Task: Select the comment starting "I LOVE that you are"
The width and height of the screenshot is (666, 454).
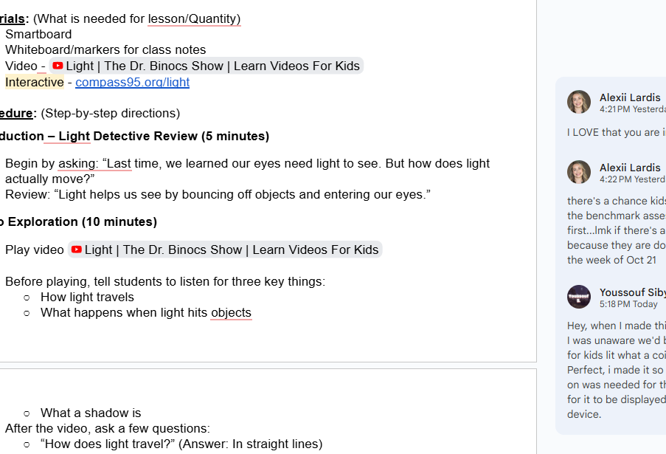Action: click(617, 132)
